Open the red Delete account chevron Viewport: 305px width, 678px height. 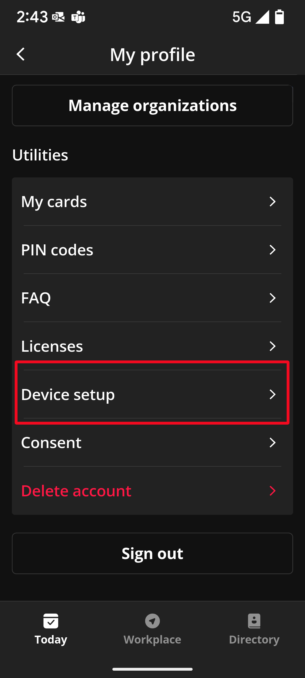pos(273,491)
